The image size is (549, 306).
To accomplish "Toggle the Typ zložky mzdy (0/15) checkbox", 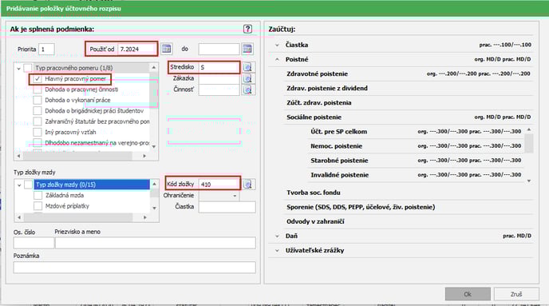I will coord(29,185).
